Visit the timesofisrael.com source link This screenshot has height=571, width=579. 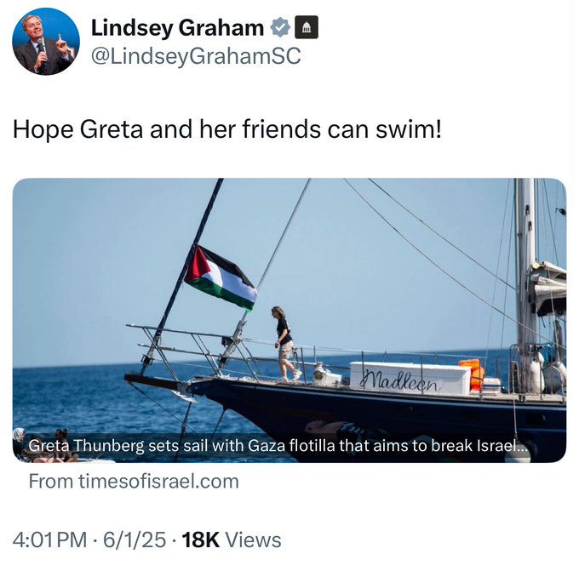click(134, 481)
